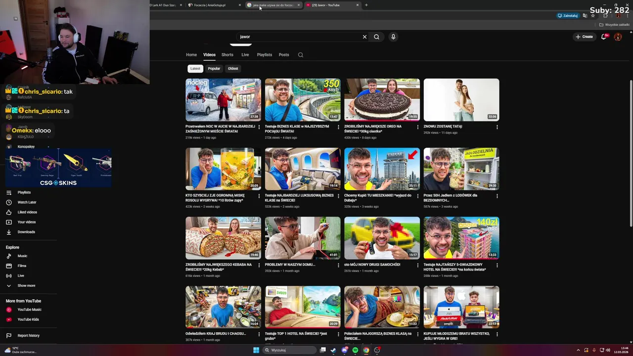Close the 'Jawor - YouTube' browser tab
633x356 pixels.
(358, 5)
